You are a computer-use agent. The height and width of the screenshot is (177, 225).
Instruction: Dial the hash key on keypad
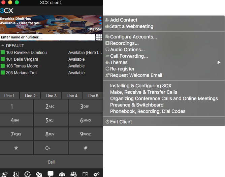pyautogui.click(x=86, y=148)
